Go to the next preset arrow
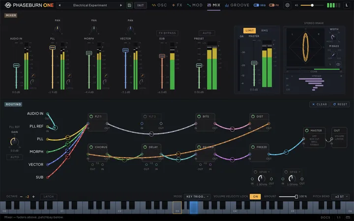 (121, 5)
